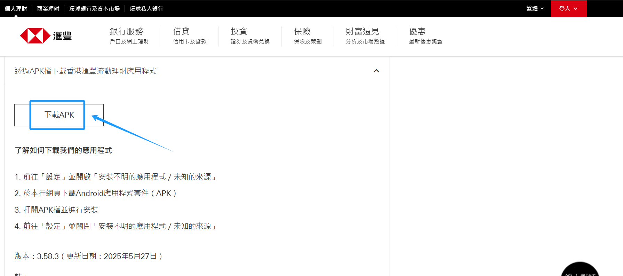The height and width of the screenshot is (276, 623).
Task: Go to 環球銀行及資本市場
Action: pos(94,9)
